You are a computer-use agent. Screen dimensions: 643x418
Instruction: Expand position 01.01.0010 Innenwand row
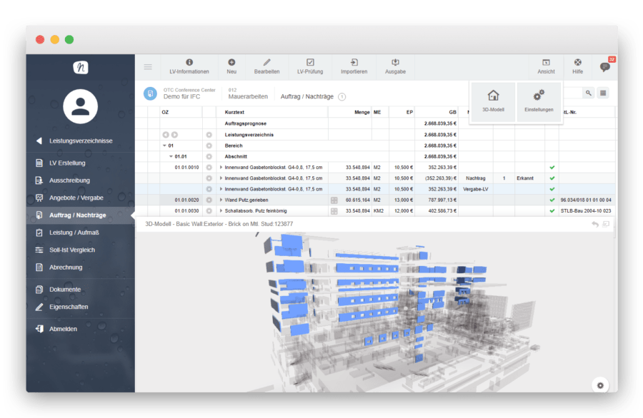pos(221,168)
